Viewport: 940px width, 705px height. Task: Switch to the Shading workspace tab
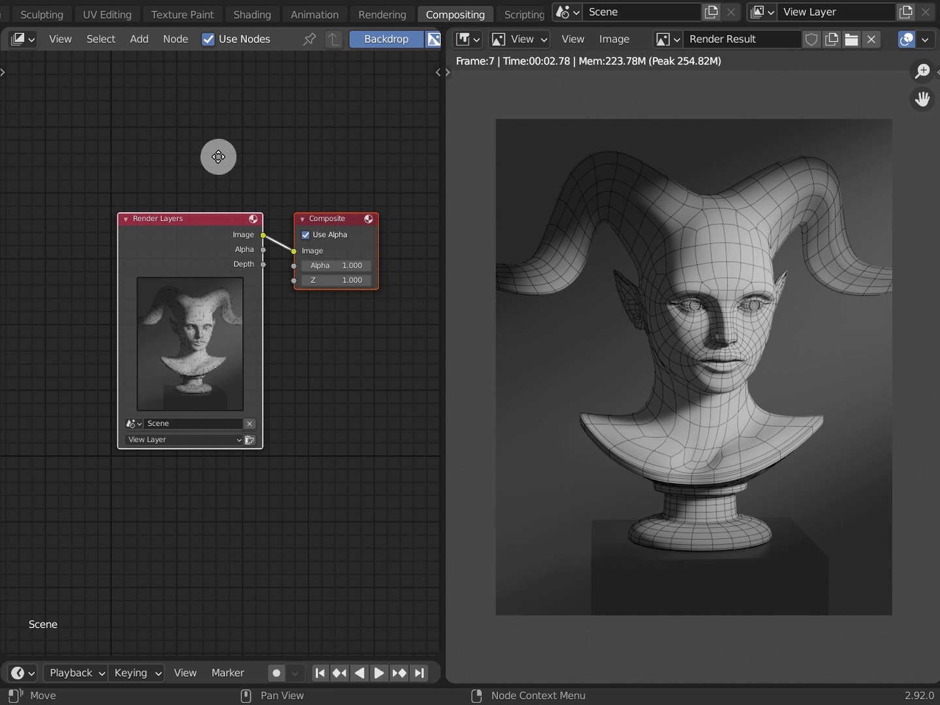(x=252, y=14)
